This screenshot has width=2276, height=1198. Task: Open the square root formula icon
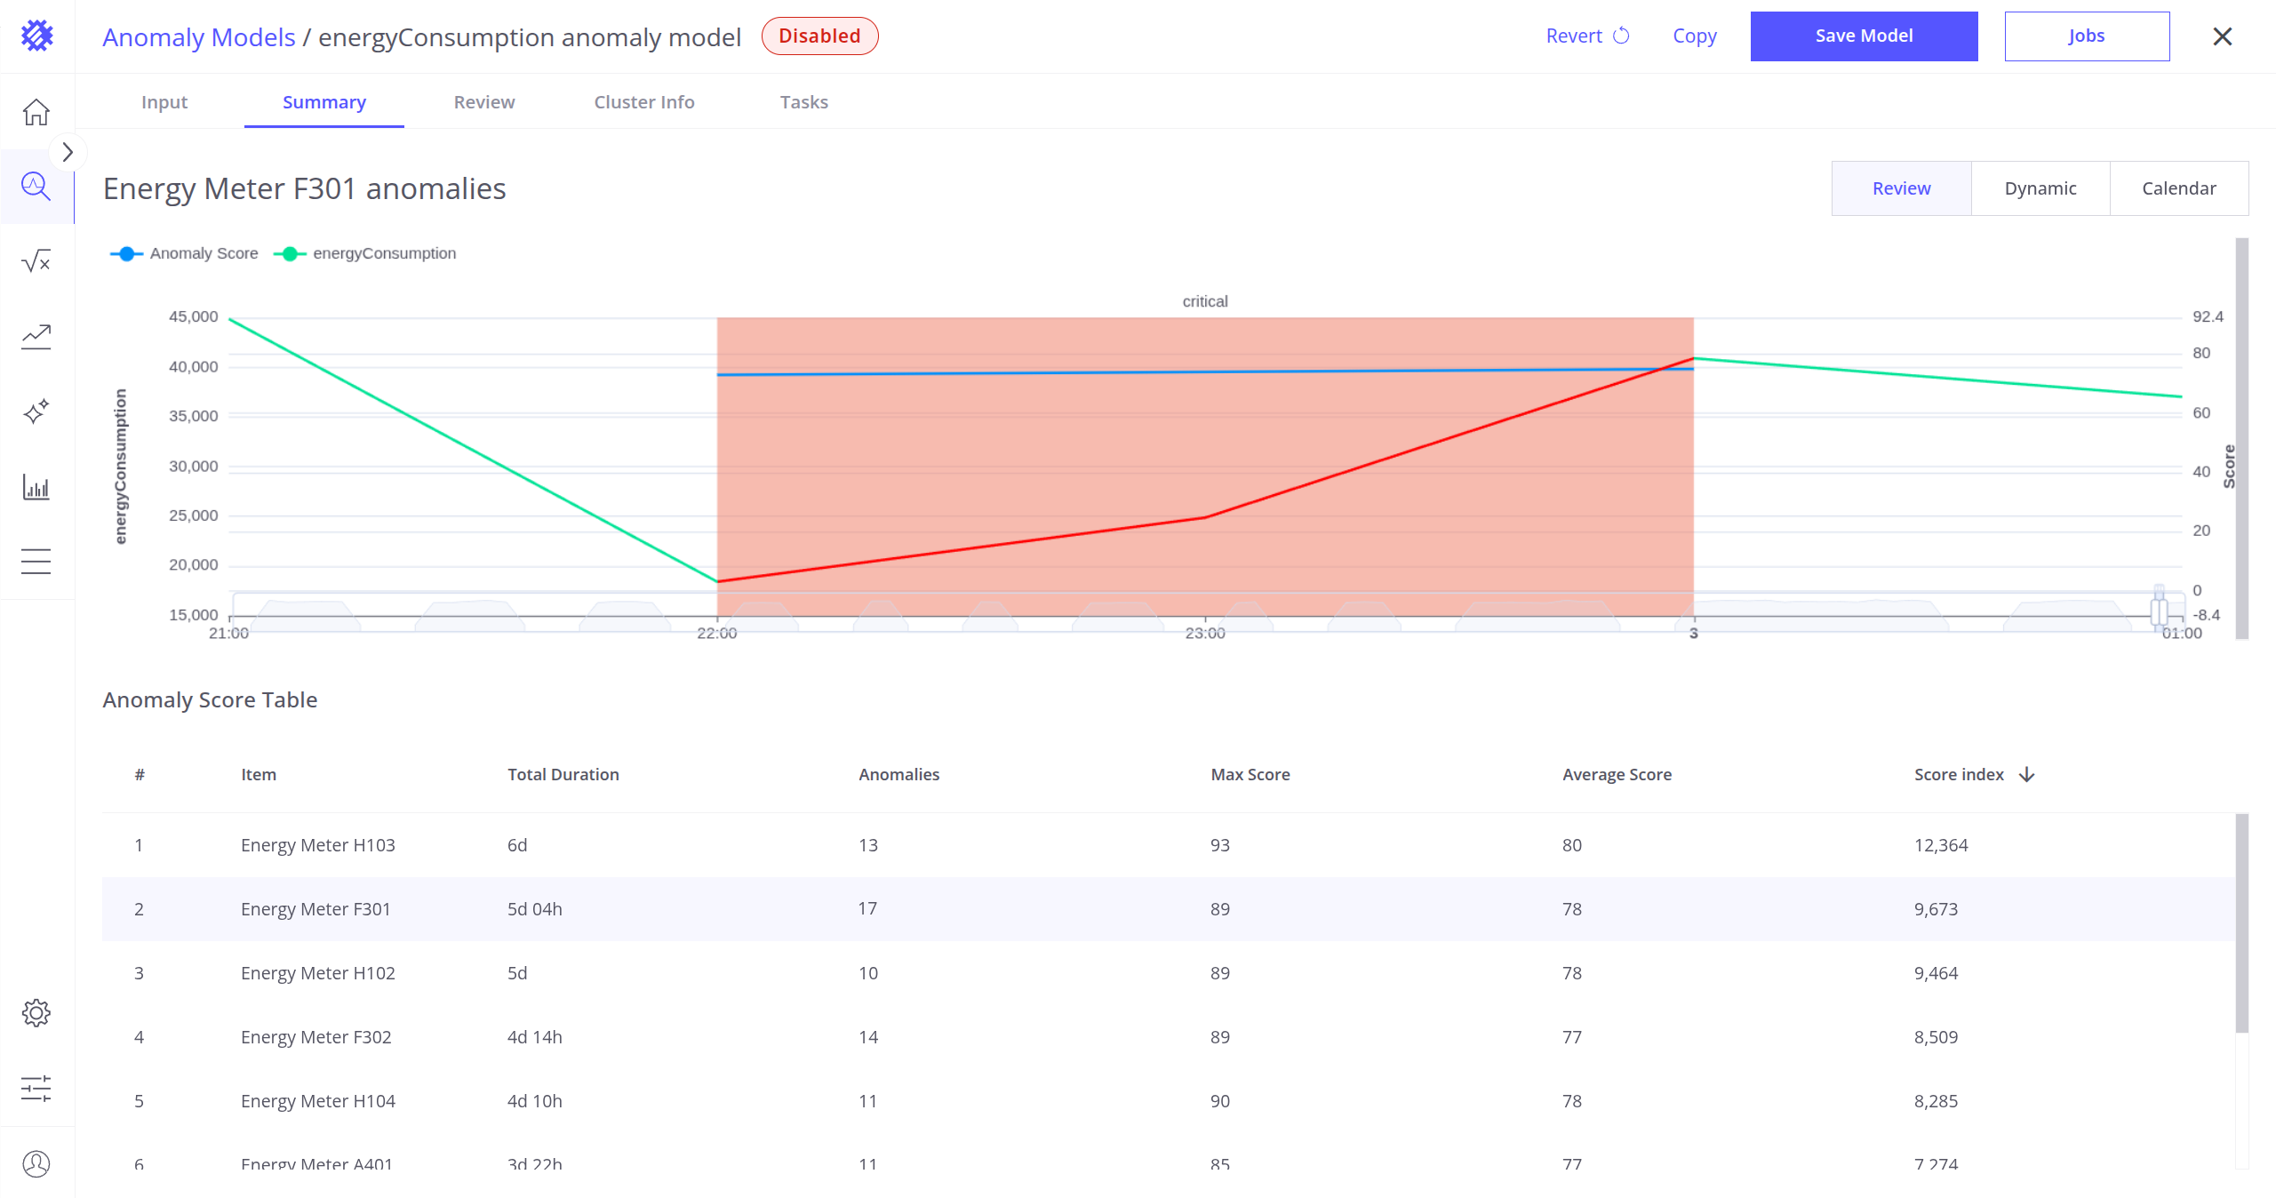pyautogui.click(x=36, y=261)
